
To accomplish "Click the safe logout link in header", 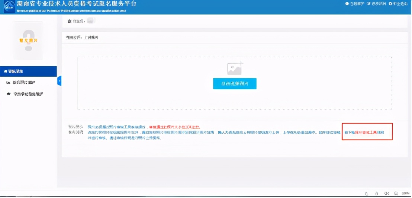I will point(398,4).
